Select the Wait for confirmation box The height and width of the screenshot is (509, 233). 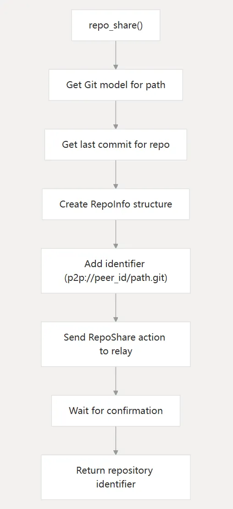pyautogui.click(x=116, y=411)
